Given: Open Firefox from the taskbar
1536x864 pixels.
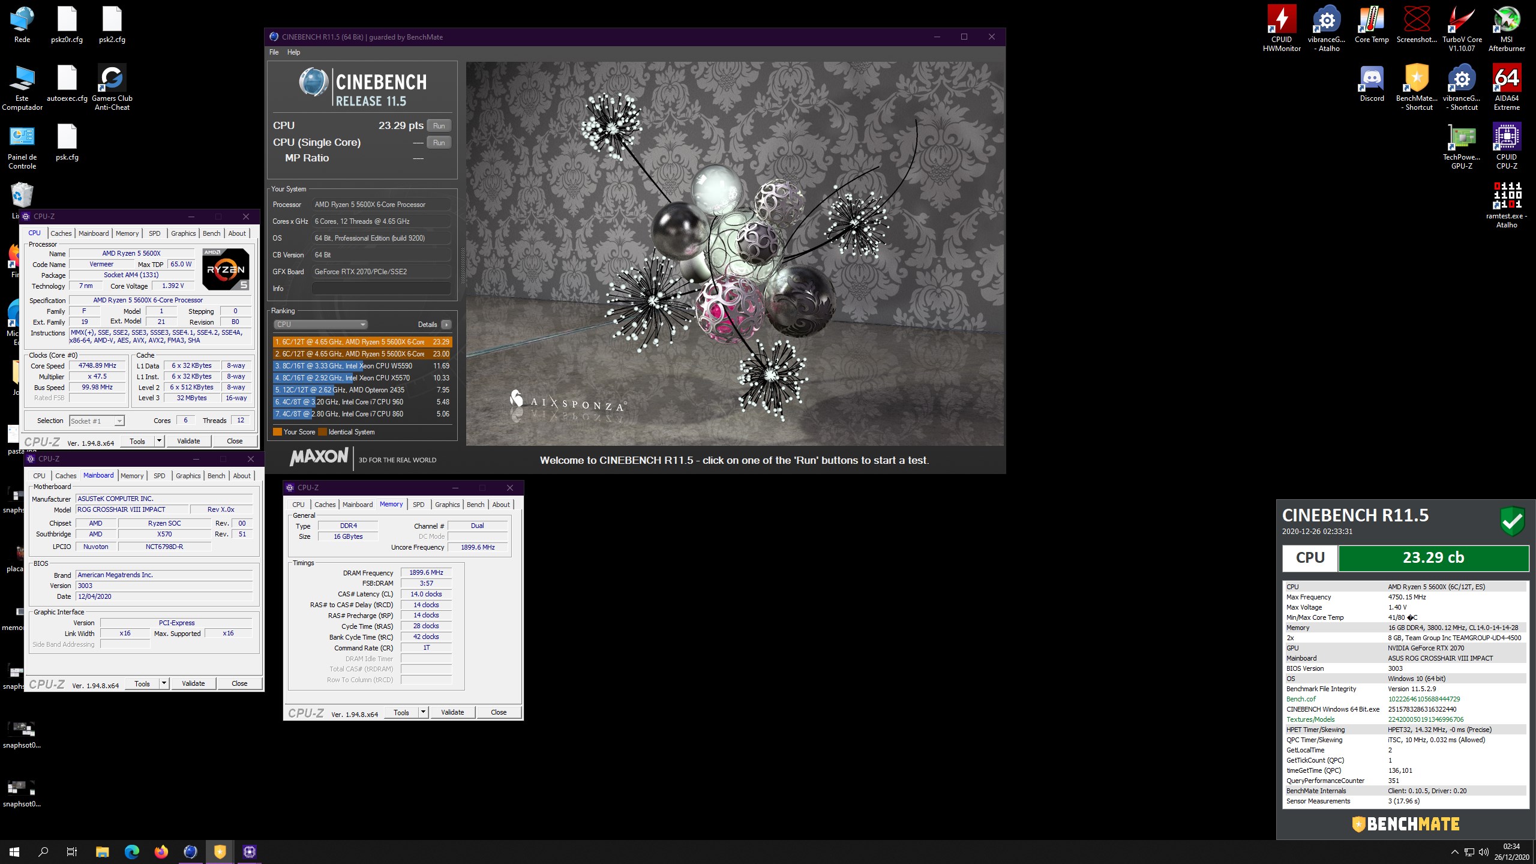Looking at the screenshot, I should (161, 851).
